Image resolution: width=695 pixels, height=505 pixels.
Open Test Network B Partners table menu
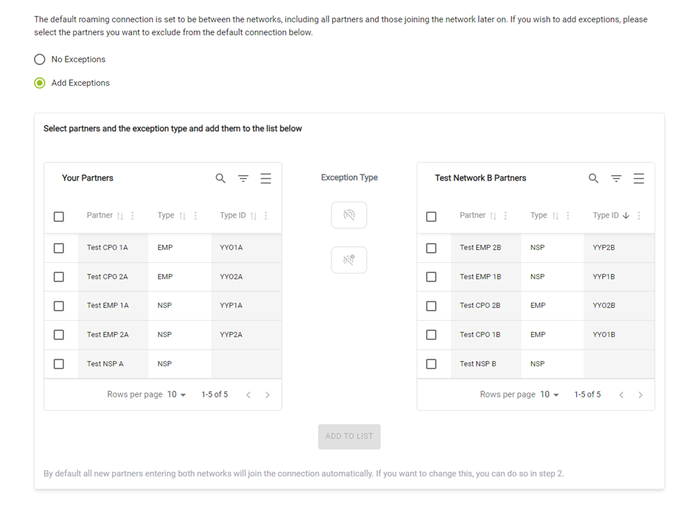click(x=638, y=179)
